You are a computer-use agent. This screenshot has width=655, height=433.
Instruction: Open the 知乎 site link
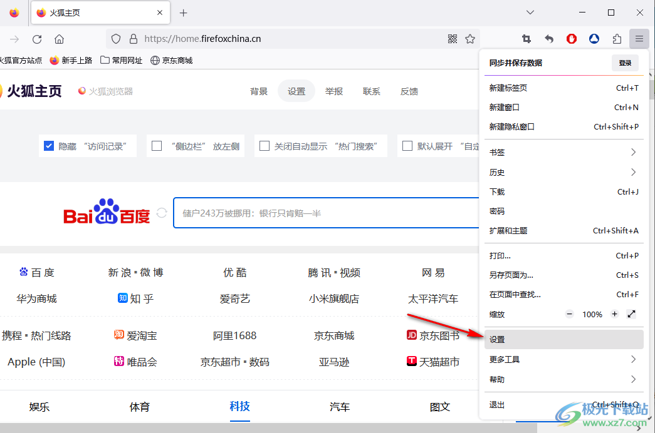point(136,298)
